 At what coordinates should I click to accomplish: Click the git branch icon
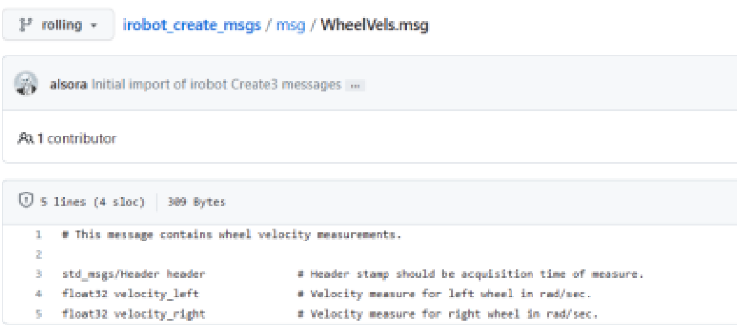(25, 25)
